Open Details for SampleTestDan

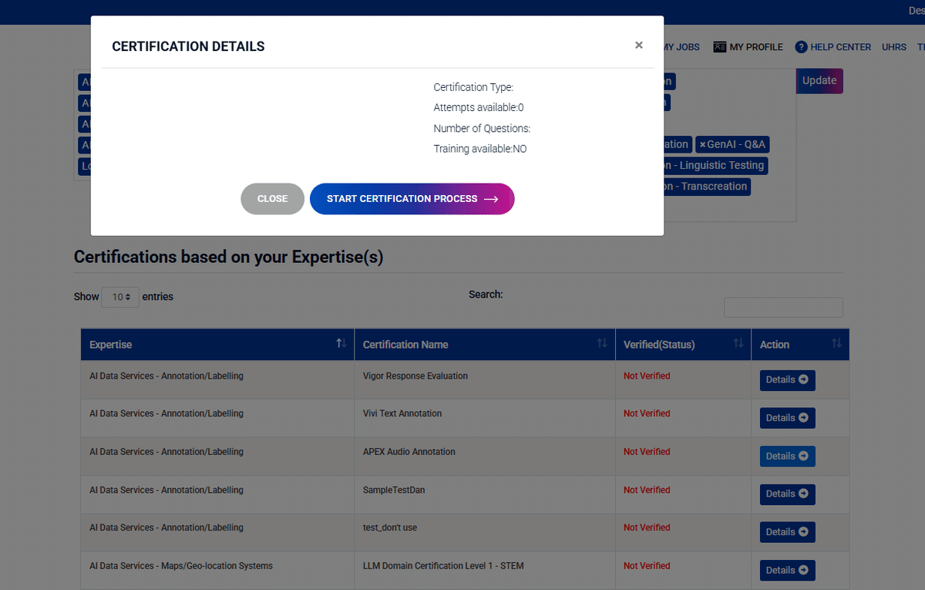tap(787, 494)
